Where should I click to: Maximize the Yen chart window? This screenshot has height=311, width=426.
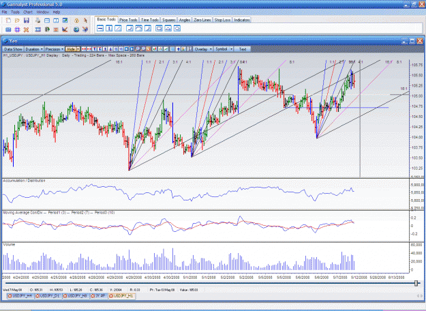tap(412, 41)
